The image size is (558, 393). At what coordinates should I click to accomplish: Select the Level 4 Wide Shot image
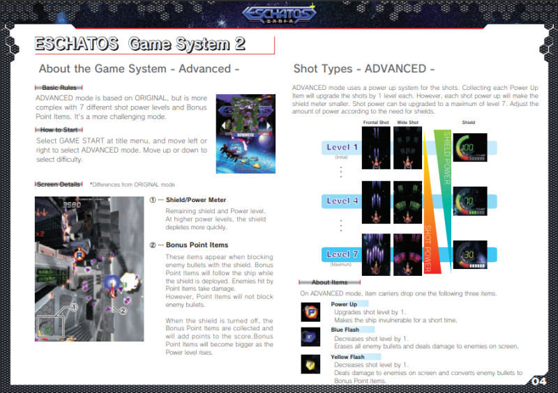[408, 202]
